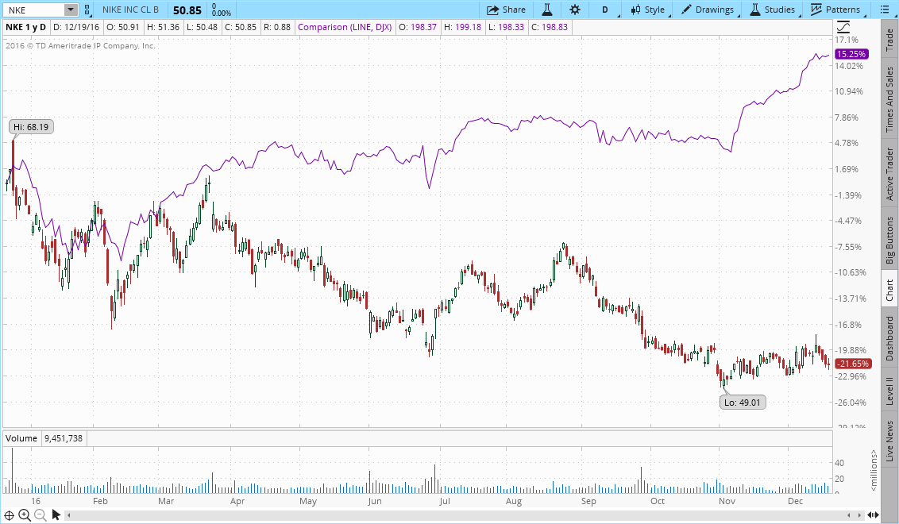The image size is (899, 524).
Task: Click the Comparison (LINE, DJX) label
Action: pyautogui.click(x=345, y=27)
